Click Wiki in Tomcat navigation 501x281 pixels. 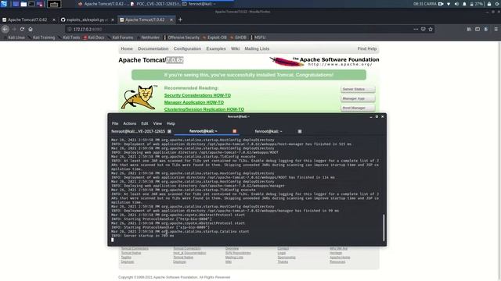click(235, 48)
